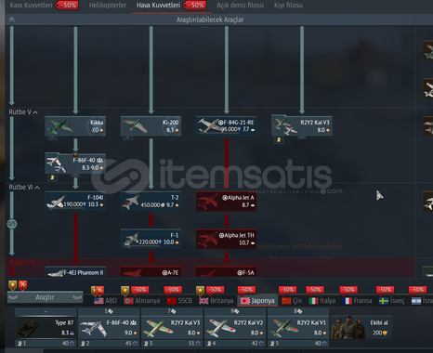Open the Kara Kuvvetleri tab
The width and height of the screenshot is (433, 353).
pos(32,6)
